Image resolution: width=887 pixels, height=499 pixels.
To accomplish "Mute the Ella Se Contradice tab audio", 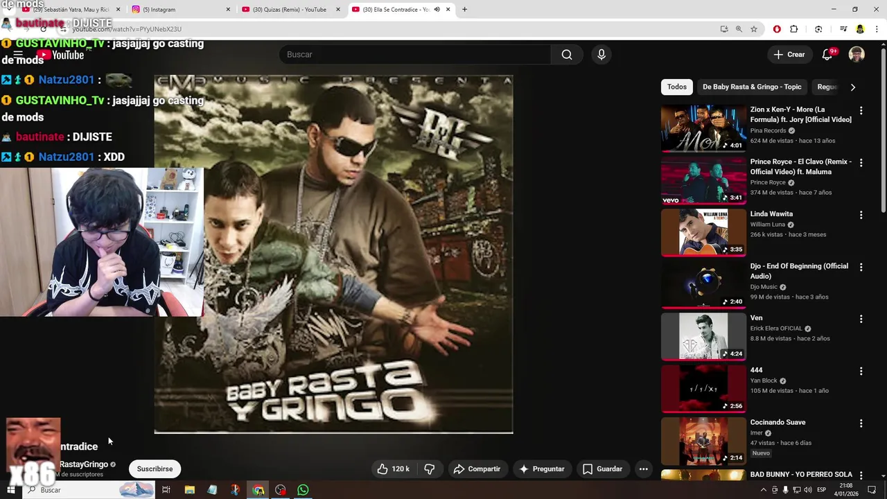I will [x=437, y=10].
